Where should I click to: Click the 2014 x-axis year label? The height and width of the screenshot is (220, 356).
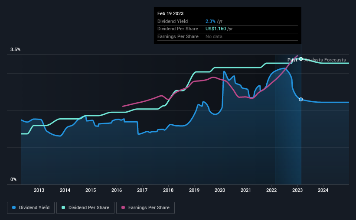(65, 190)
